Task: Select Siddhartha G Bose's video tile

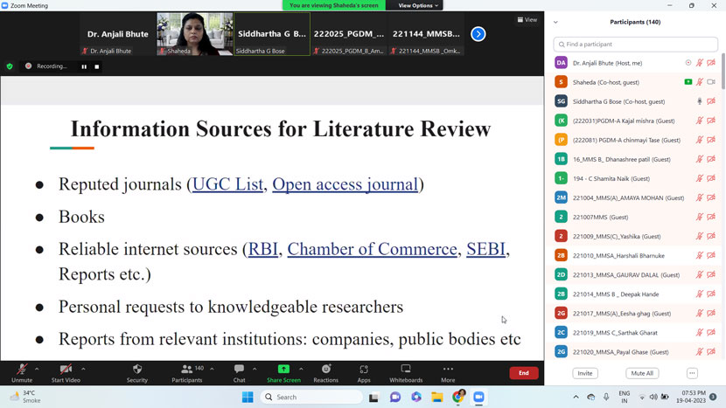Action: click(272, 34)
